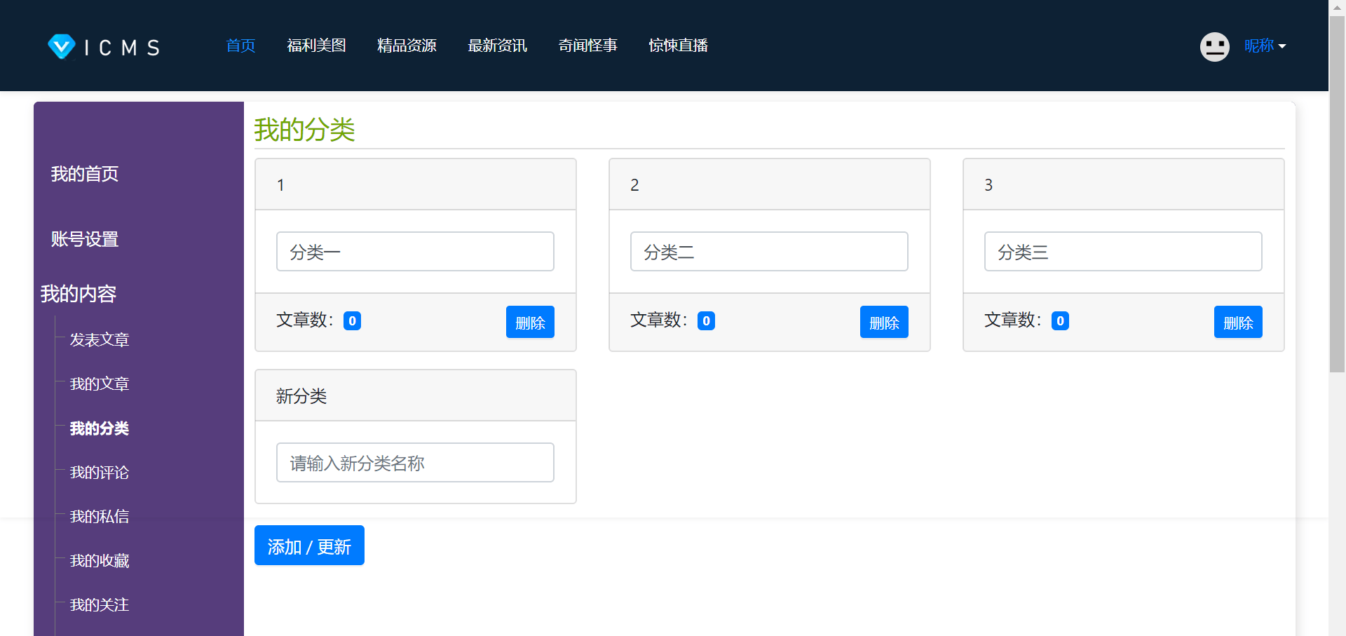
Task: Click the ICMS brand text
Action: click(x=122, y=48)
